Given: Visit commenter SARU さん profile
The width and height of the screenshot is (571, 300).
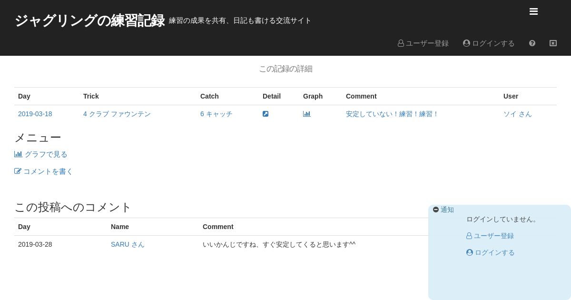Looking at the screenshot, I should 128,244.
